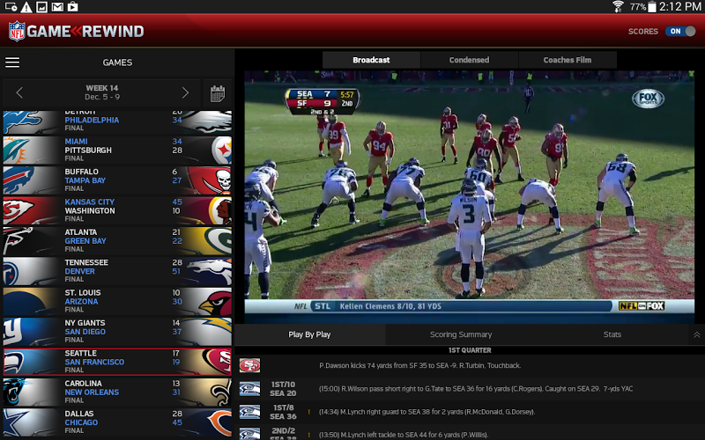Open the Play Store notification icon
Screen dimensions: 705x440
pos(72,7)
